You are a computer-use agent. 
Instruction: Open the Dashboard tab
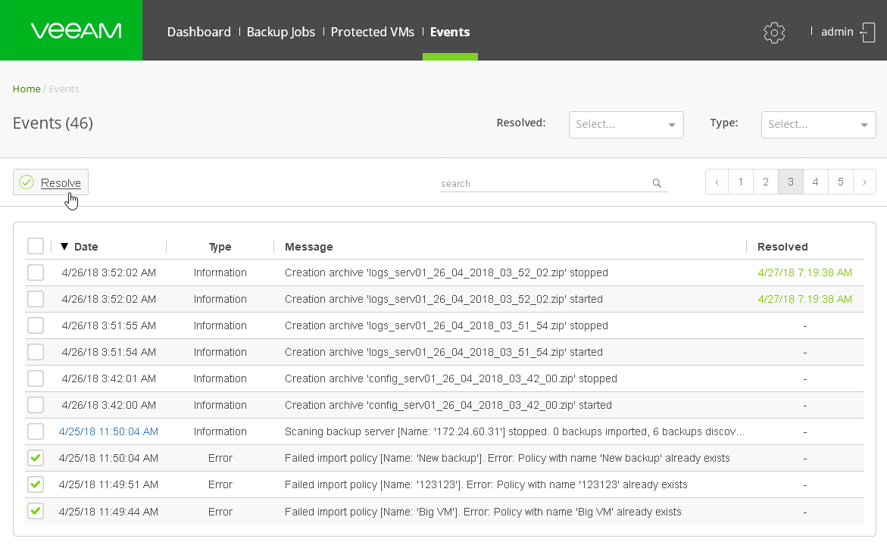click(x=199, y=32)
